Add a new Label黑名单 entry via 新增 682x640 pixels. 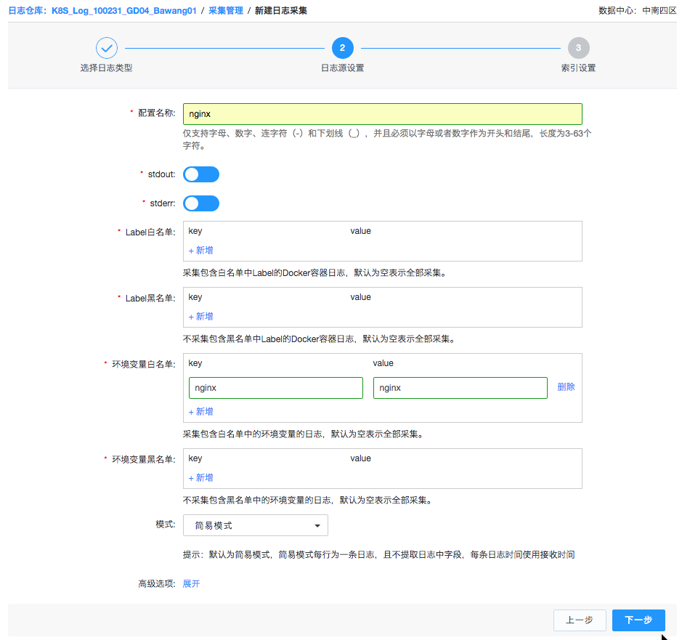pos(200,316)
